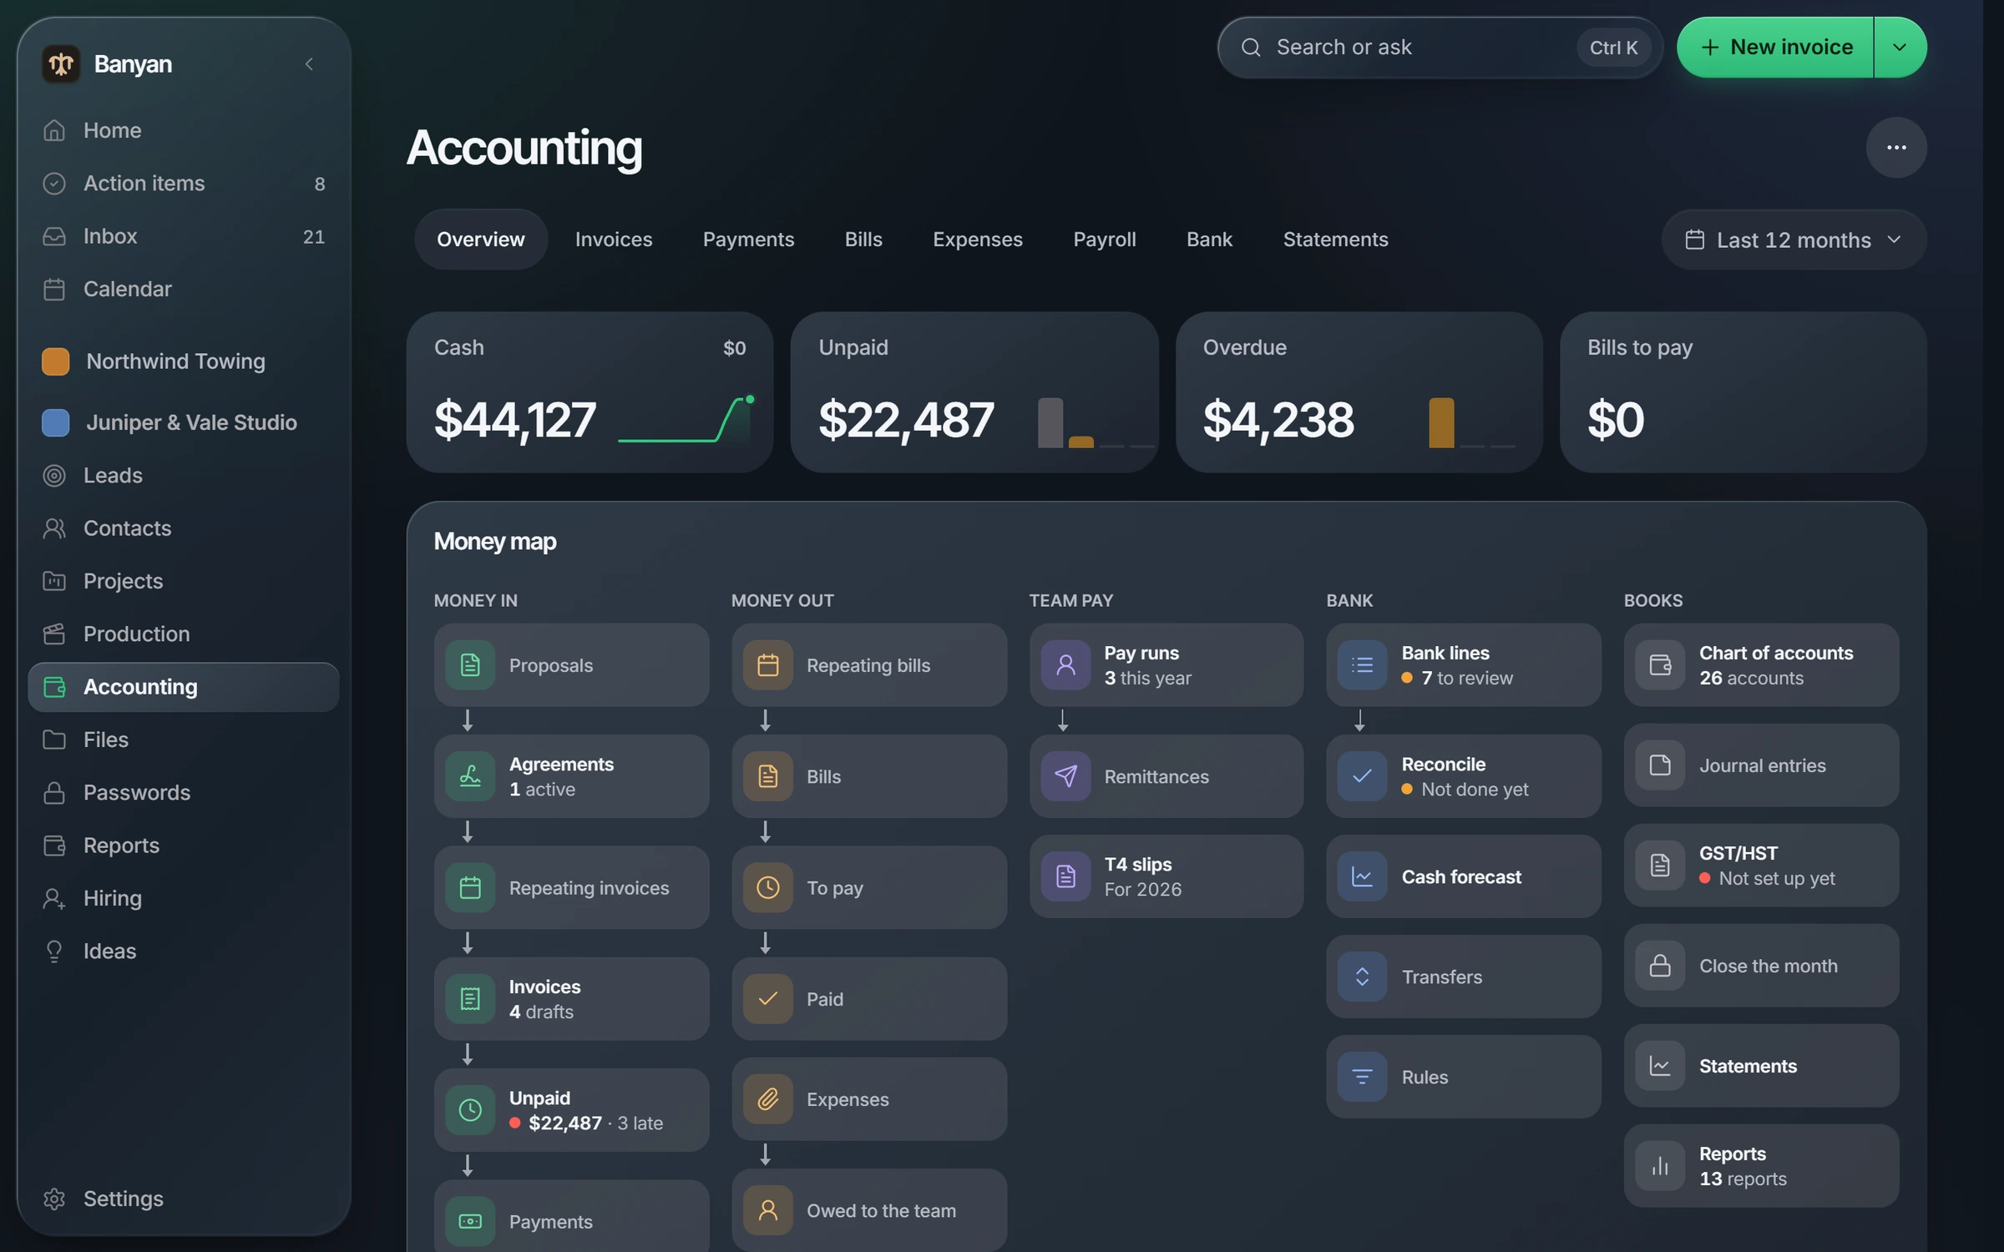Switch to the Overview tab

pyautogui.click(x=481, y=240)
